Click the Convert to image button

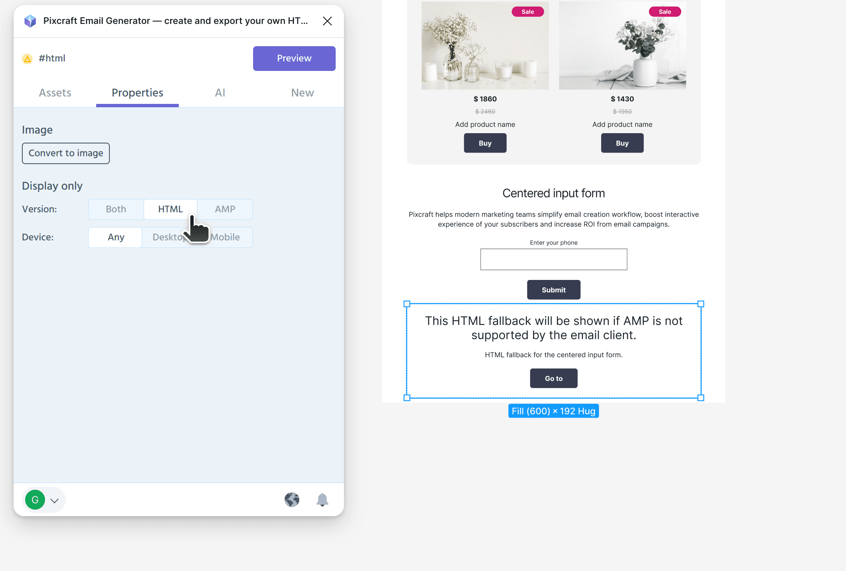pyautogui.click(x=66, y=152)
